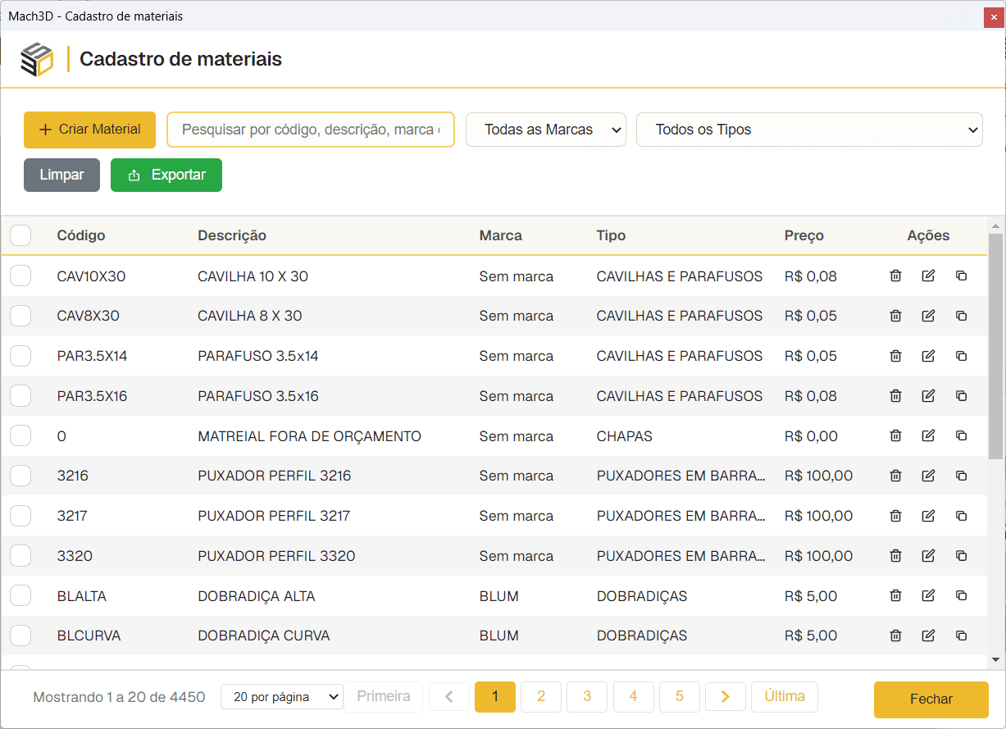The height and width of the screenshot is (729, 1006).
Task: Edit PUXADOR PERFIL 3216
Action: pyautogui.click(x=928, y=476)
